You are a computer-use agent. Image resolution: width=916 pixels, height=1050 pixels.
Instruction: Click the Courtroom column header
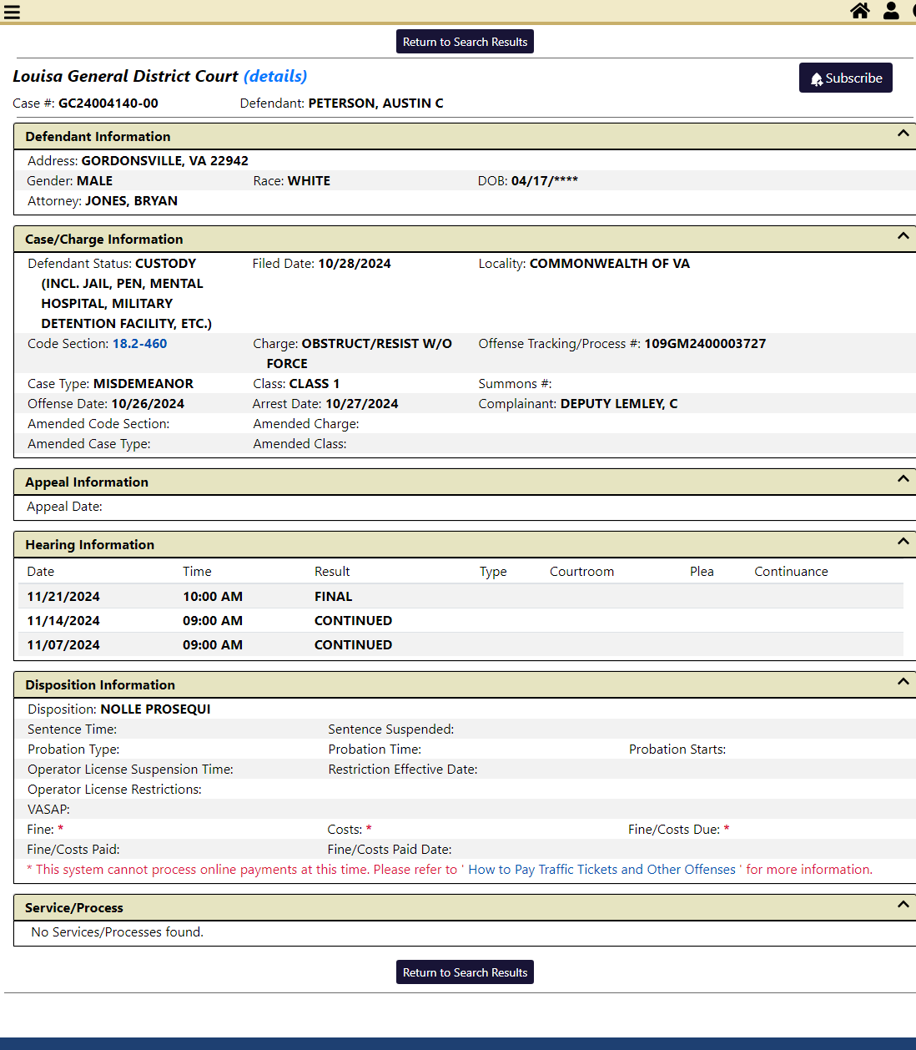click(581, 572)
